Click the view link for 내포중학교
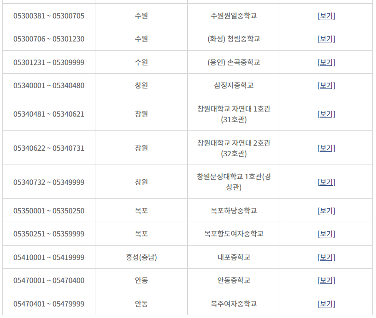376x318 pixels. [x=327, y=257]
